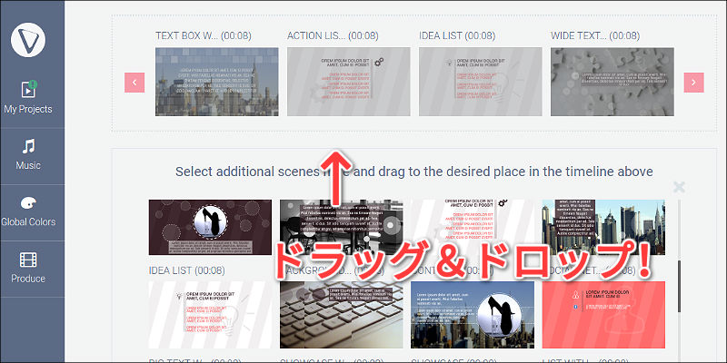This screenshot has width=727, height=363.
Task: Go to next timeline scenes with right arrow
Action: pyautogui.click(x=693, y=83)
